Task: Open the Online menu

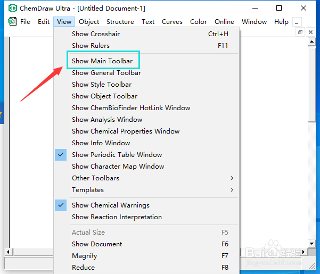Action: point(224,22)
